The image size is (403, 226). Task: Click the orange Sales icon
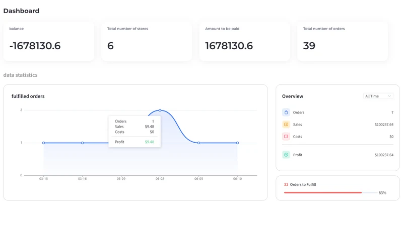pyautogui.click(x=286, y=124)
